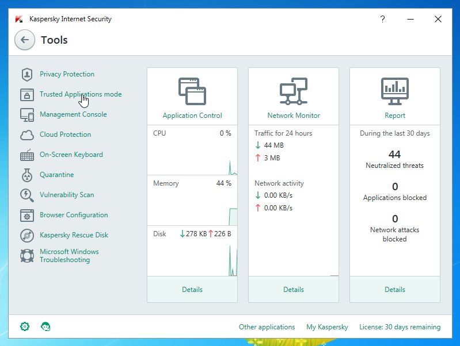460x346 pixels.
Task: Click the Network Monitor icon
Action: pyautogui.click(x=294, y=91)
